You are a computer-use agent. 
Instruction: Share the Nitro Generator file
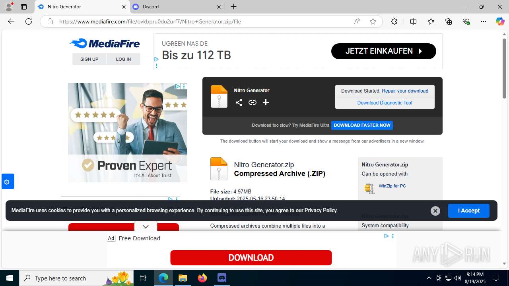239,102
